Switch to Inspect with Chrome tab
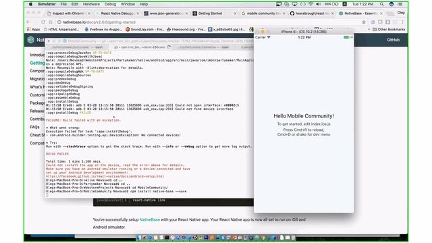The height and width of the screenshot is (243, 432). 69,13
